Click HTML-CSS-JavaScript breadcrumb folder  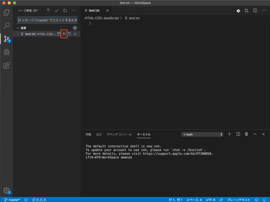pos(102,18)
